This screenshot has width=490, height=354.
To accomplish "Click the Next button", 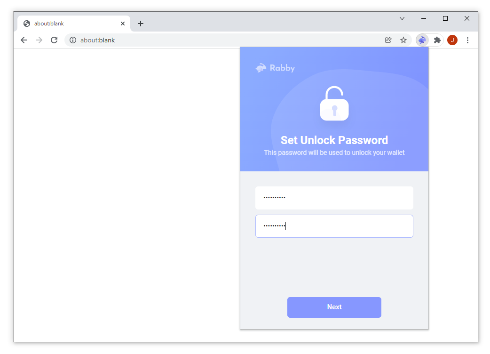I will 334,307.
